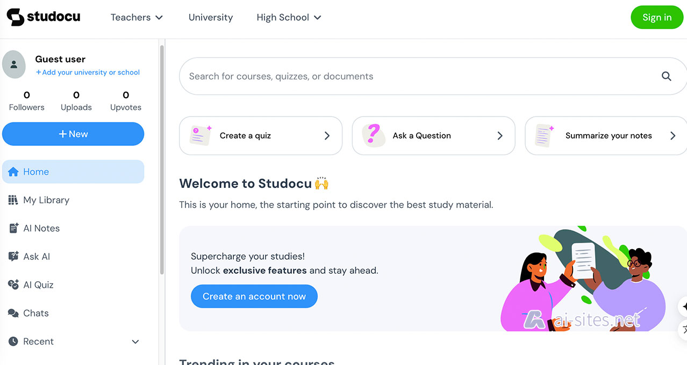Screen dimensions: 687x365
Task: Click the Home house icon
Action: 13,172
